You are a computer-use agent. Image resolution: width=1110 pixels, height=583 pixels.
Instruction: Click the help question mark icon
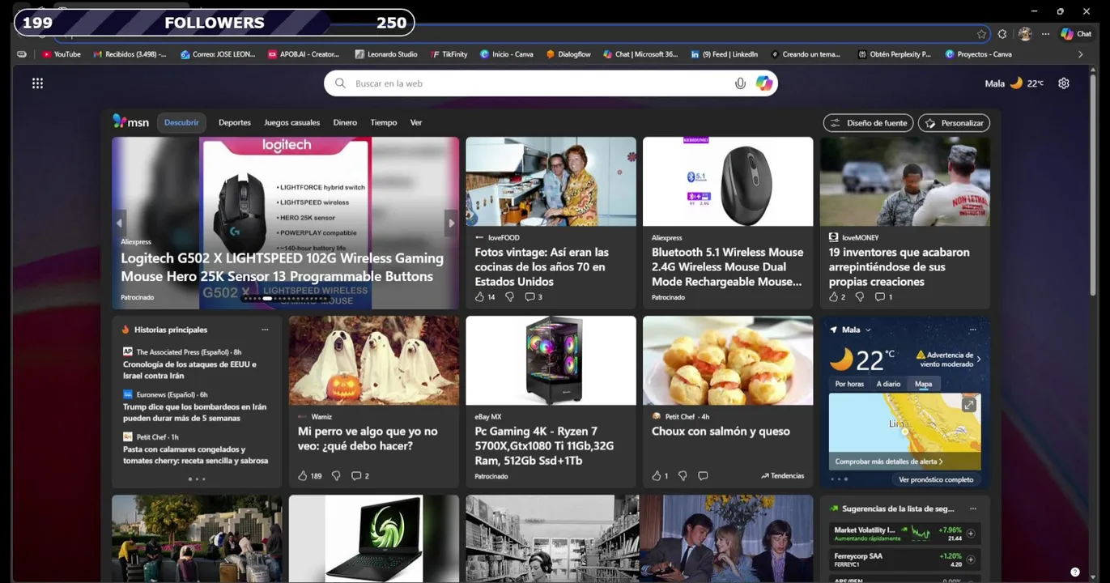tap(1075, 572)
